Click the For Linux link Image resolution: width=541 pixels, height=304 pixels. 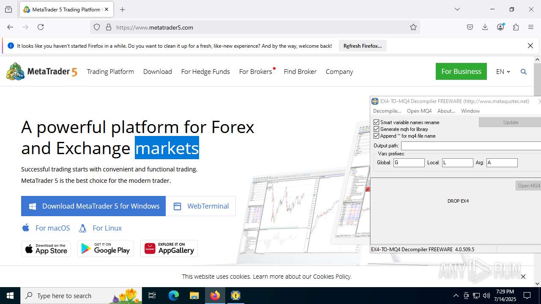(101, 228)
